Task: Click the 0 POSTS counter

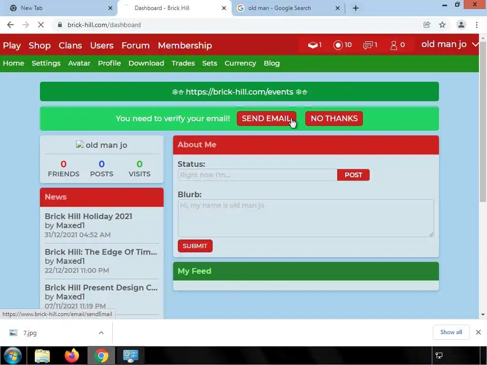Action: 102,169
